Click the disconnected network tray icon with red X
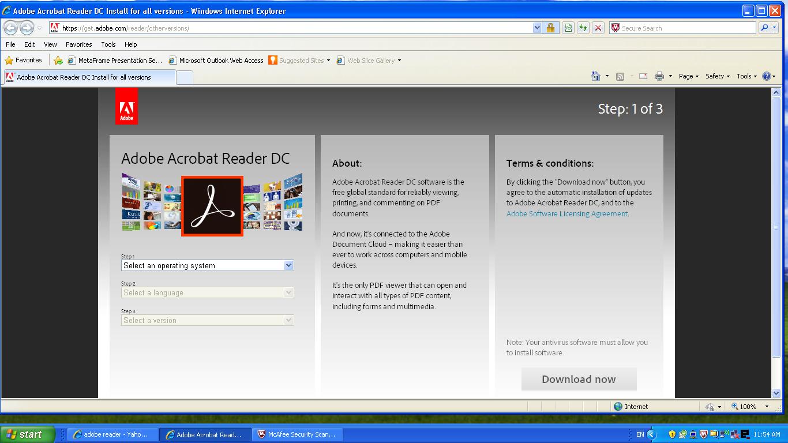 [x=734, y=434]
